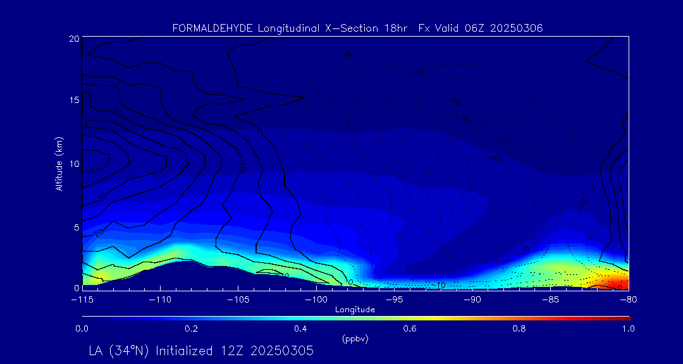This screenshot has width=683, height=364.
Task: Select the 'Altitude (km)' vertical axis label
Action: coord(58,163)
